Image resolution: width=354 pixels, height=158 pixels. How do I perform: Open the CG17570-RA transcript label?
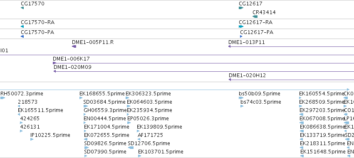pos(38,22)
